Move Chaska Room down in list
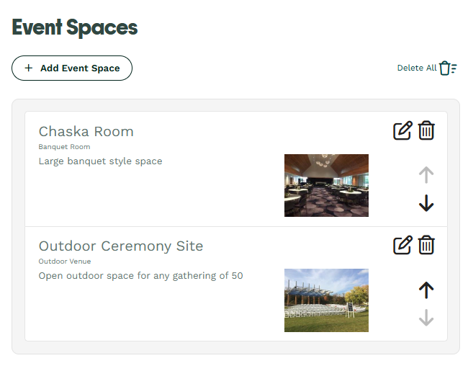This screenshot has width=468, height=371. click(426, 203)
